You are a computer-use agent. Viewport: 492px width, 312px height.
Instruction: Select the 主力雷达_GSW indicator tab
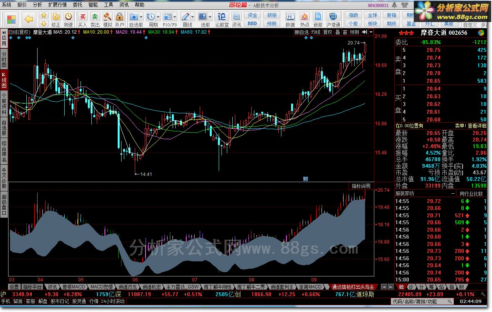[x=182, y=287]
